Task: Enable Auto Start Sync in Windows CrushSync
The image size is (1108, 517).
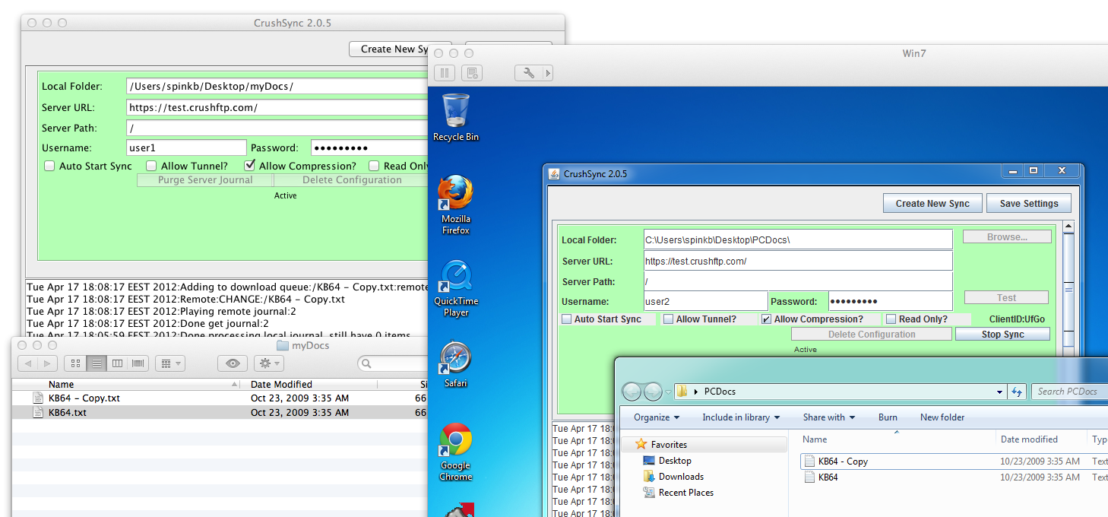Action: pos(566,319)
